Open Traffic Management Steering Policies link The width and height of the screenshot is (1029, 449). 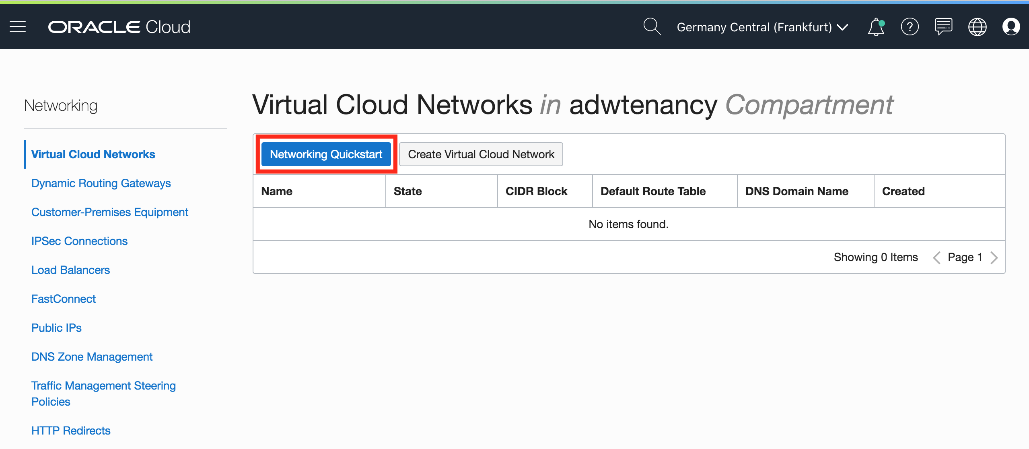[x=103, y=394]
